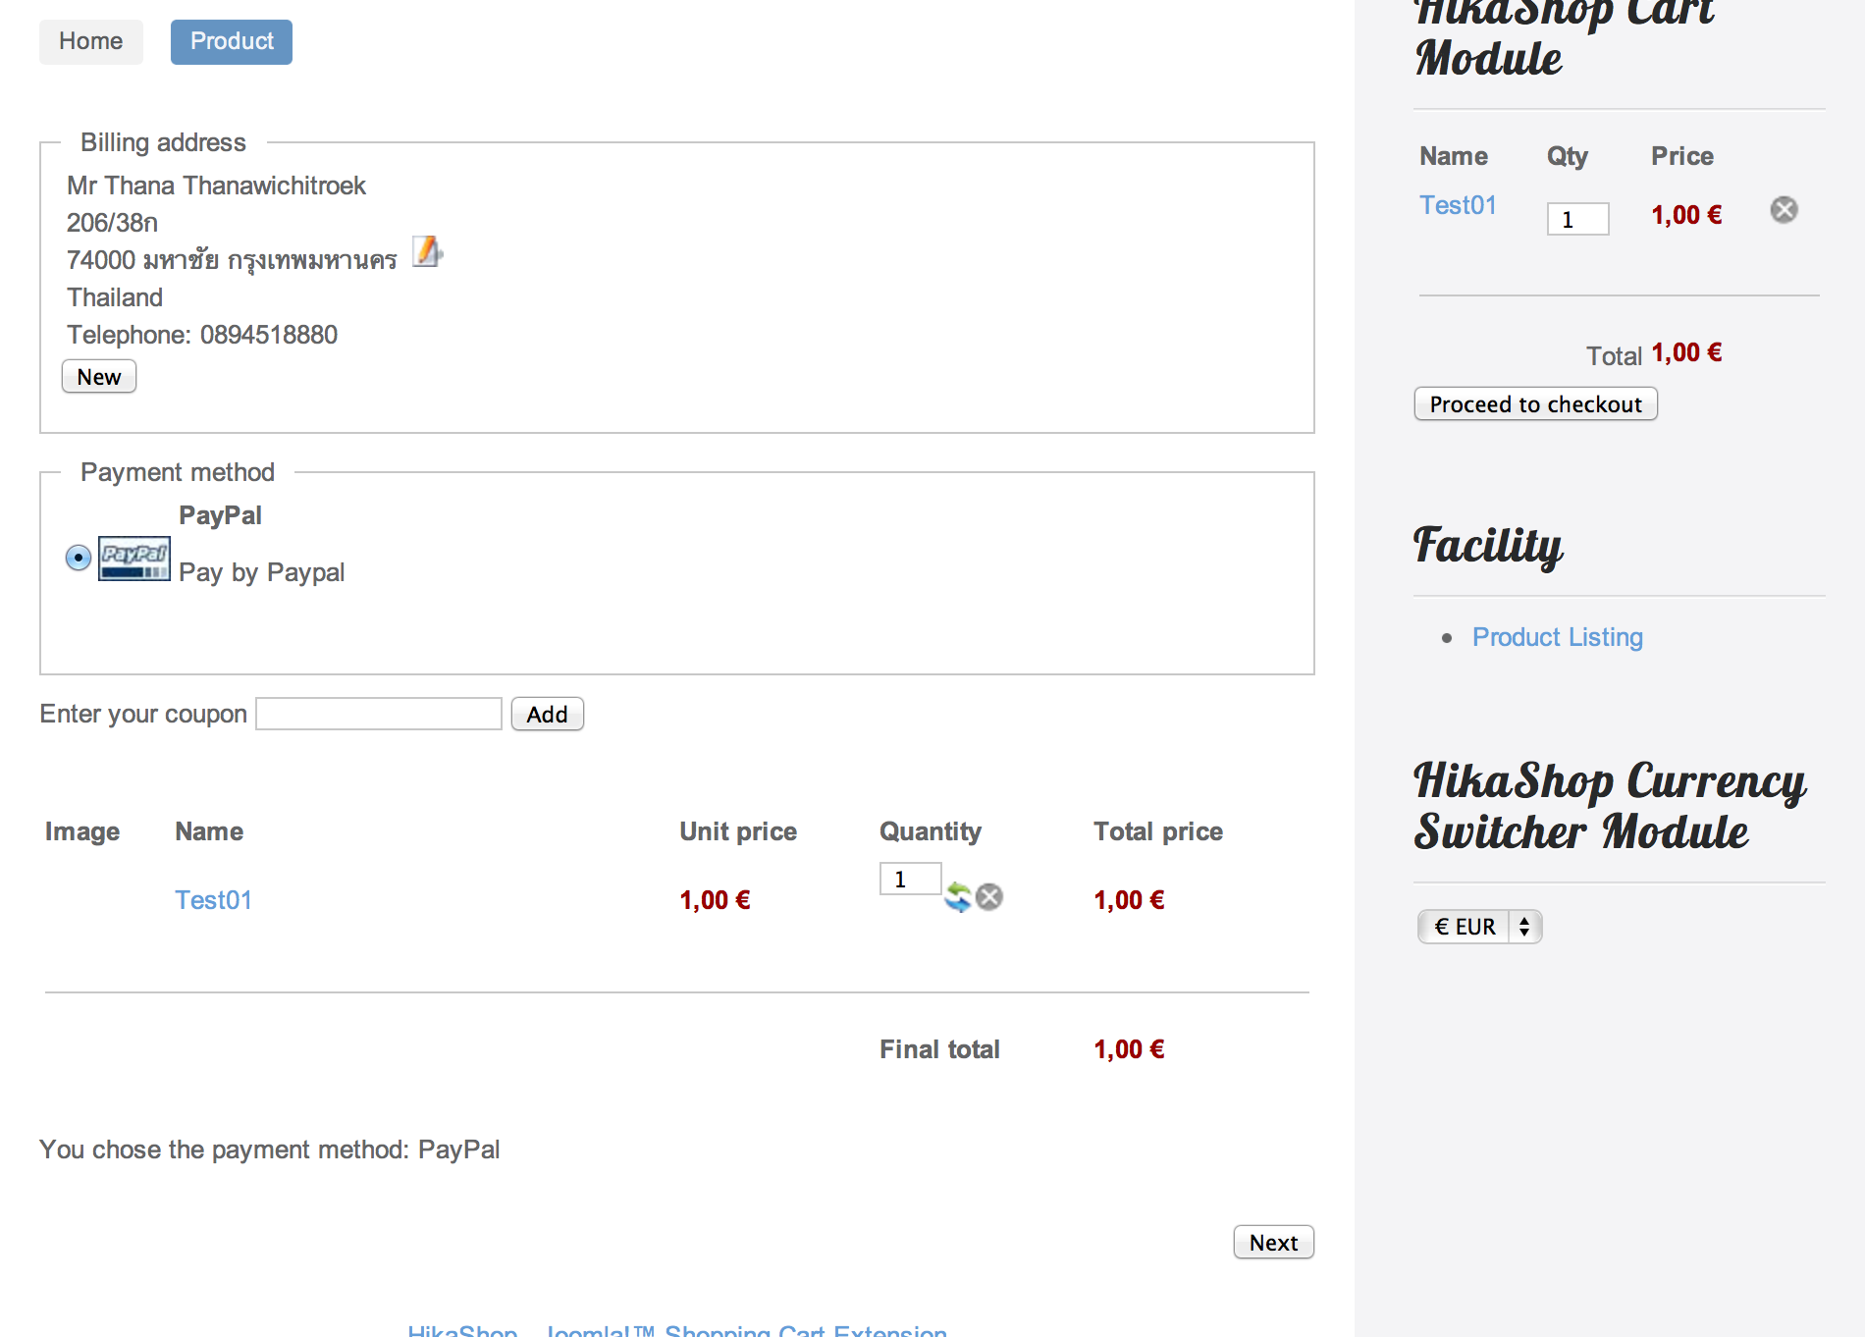Open the Product menu item
The width and height of the screenshot is (1865, 1337).
232,41
